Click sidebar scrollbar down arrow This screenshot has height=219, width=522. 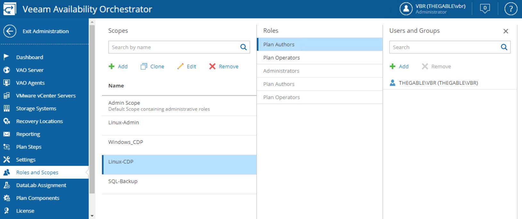tap(92, 216)
